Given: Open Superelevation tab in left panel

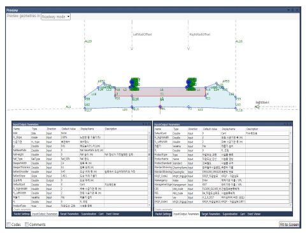Looking at the screenshot, I should point(89,214).
